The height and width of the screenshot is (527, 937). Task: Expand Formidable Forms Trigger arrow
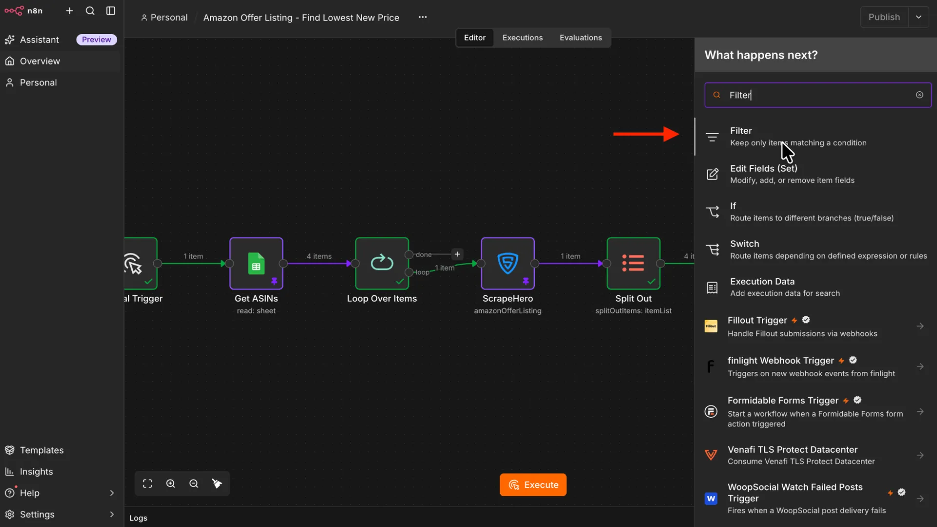(x=920, y=411)
